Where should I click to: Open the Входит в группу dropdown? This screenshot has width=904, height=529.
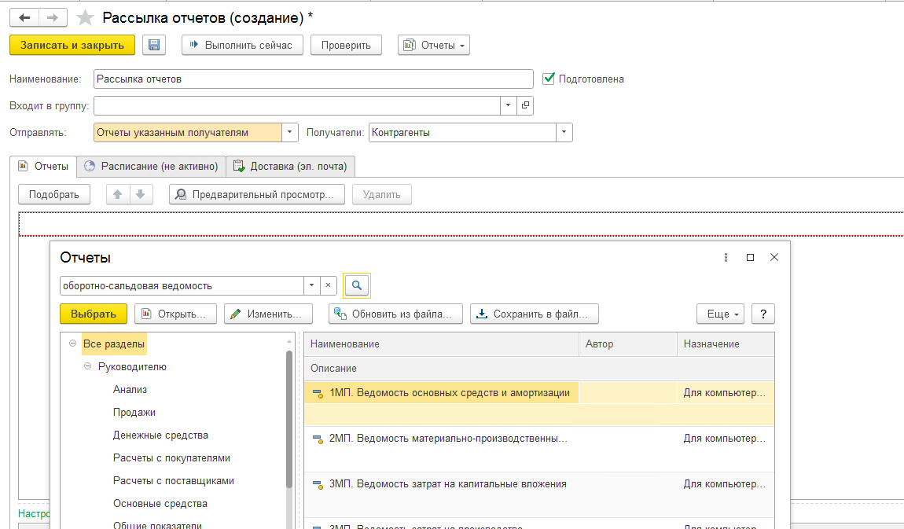(508, 105)
